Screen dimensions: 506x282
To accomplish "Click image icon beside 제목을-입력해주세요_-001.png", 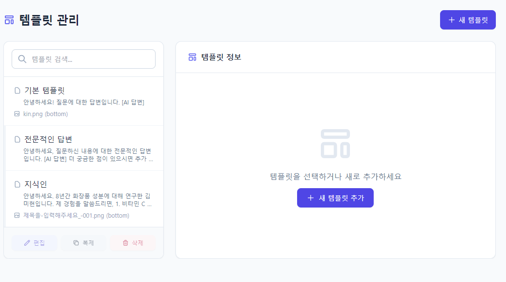I will pyautogui.click(x=17, y=215).
